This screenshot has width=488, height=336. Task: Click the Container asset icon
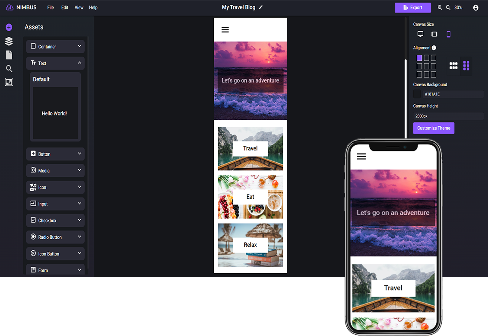pos(33,46)
